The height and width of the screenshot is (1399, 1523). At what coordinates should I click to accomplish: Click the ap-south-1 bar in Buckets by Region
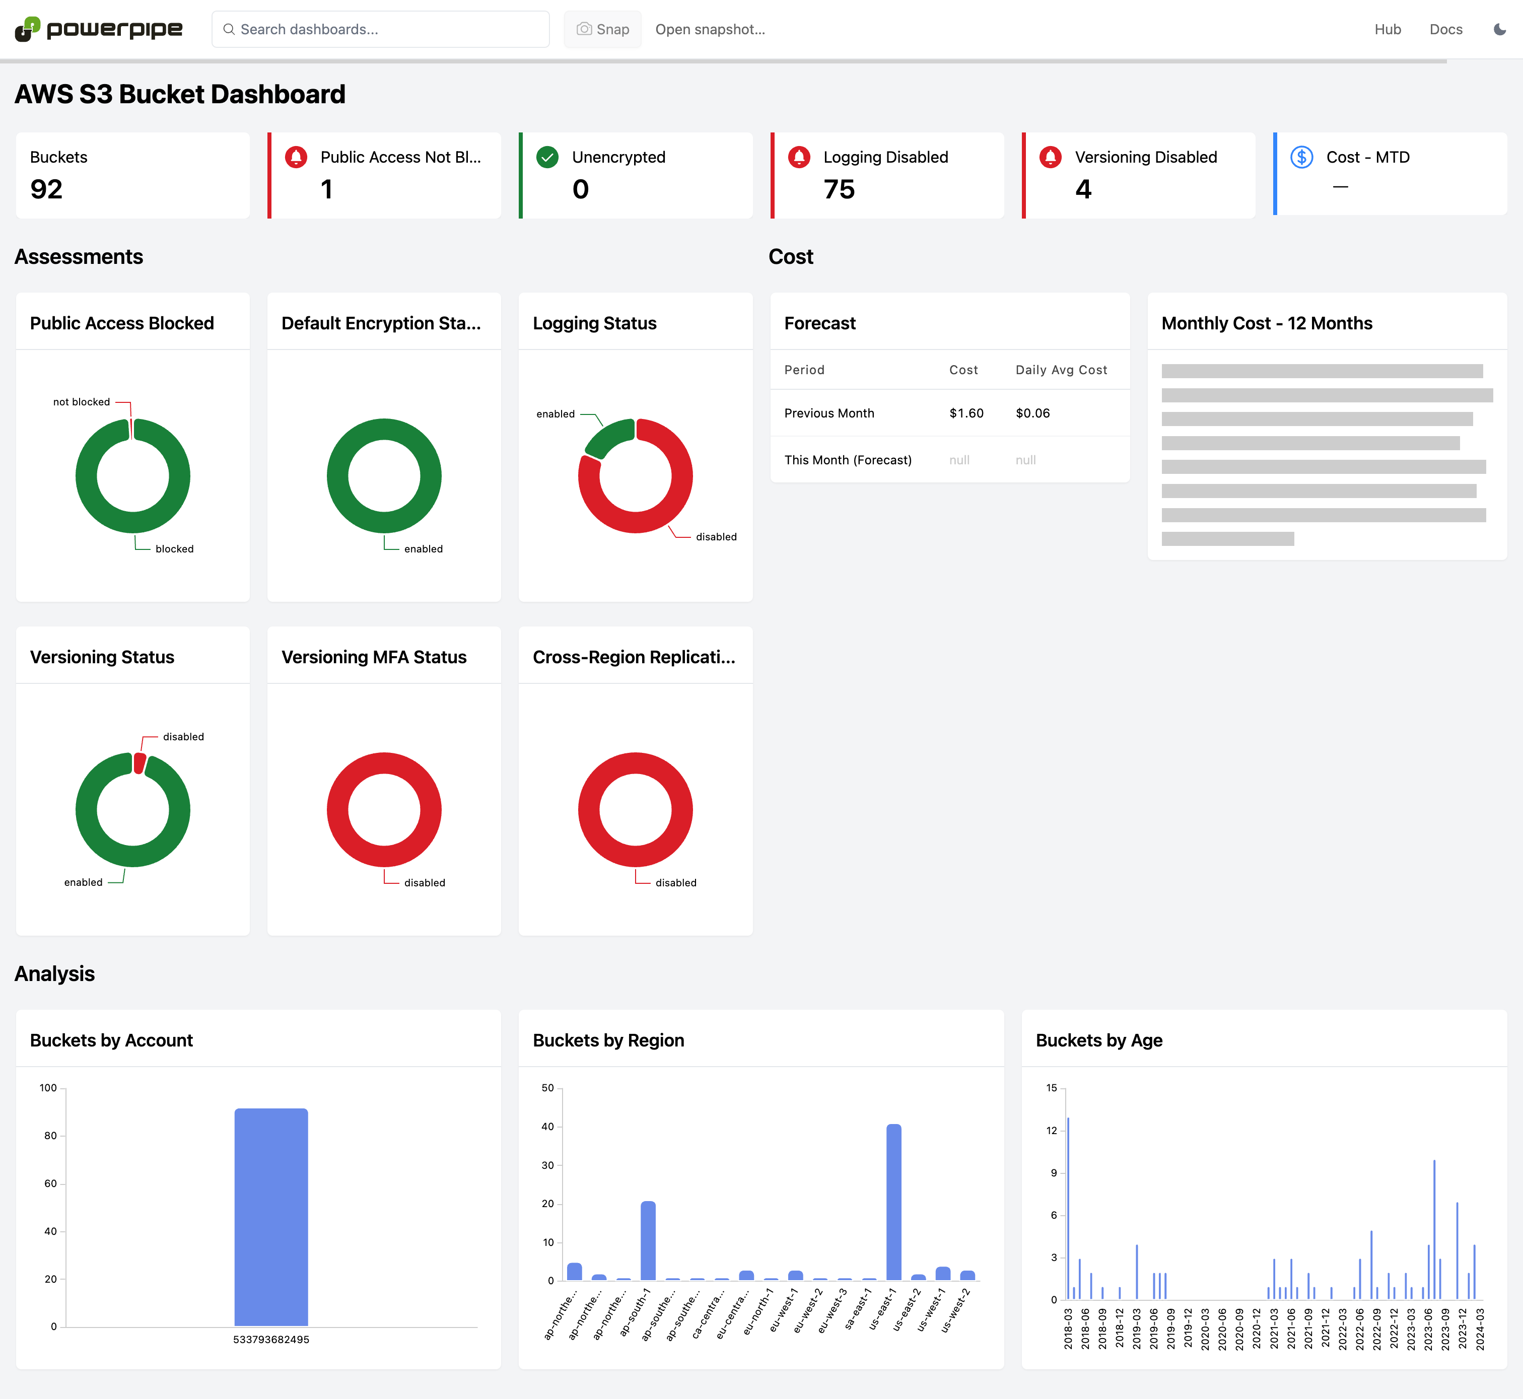648,1241
